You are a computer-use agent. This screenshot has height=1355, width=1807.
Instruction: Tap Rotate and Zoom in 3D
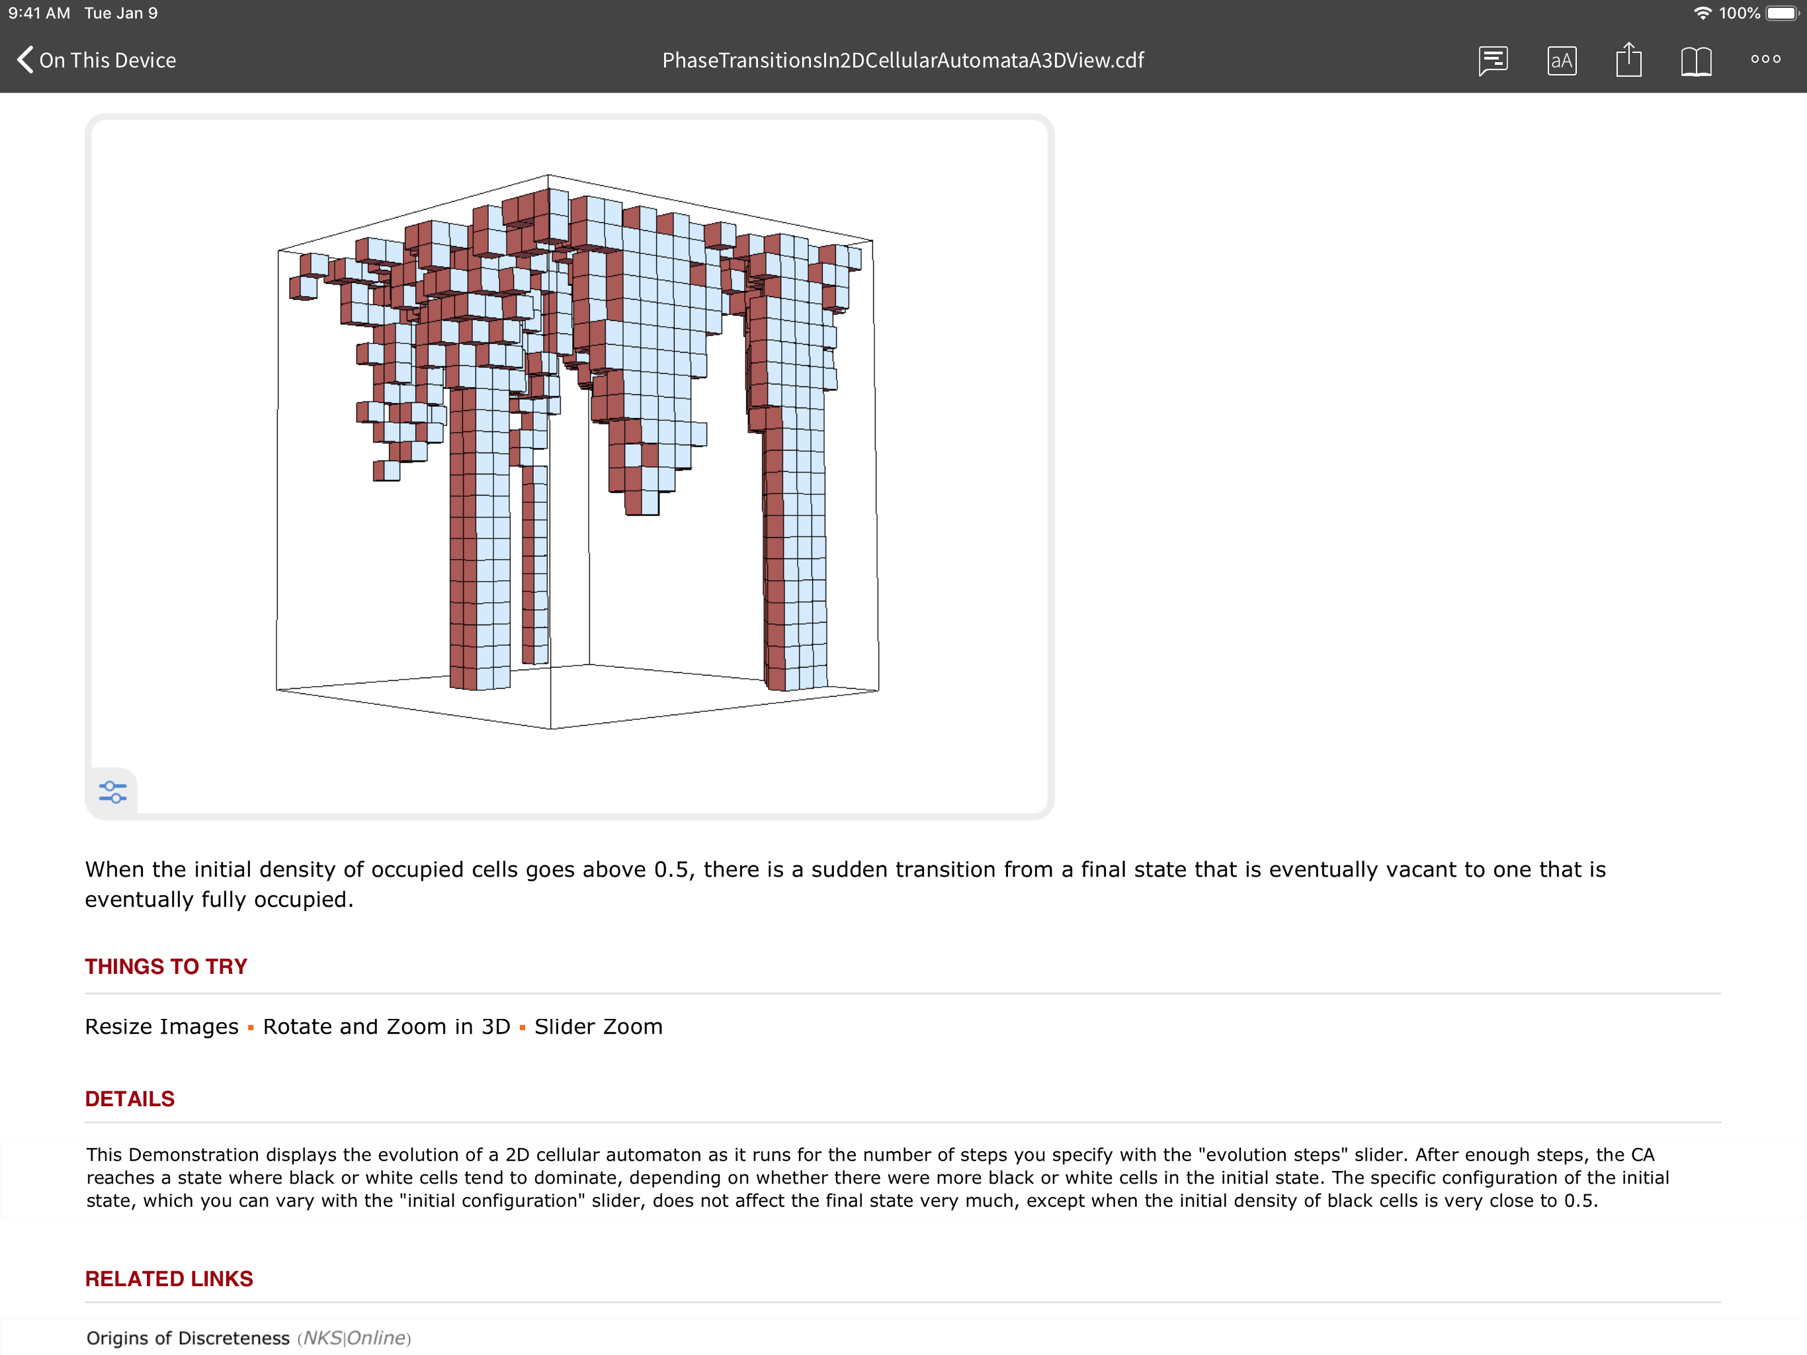(386, 1026)
